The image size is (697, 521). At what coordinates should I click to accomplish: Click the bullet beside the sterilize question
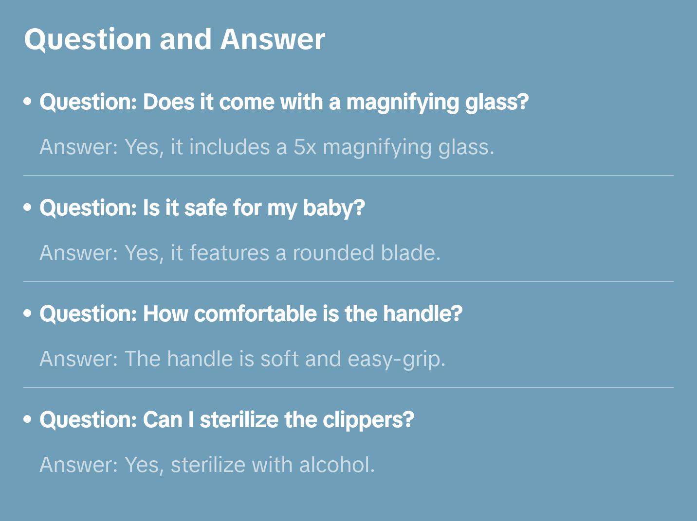tap(28, 419)
